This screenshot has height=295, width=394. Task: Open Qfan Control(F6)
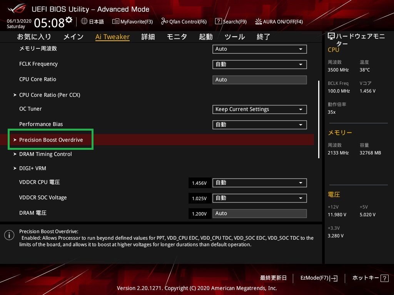tap(184, 22)
